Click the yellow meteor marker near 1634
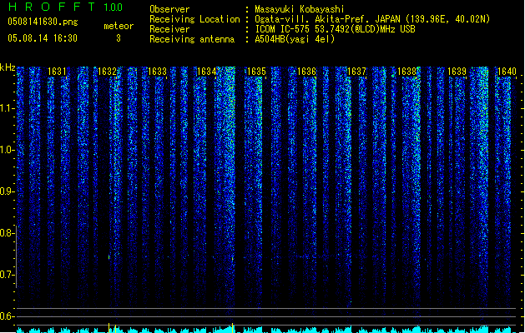Viewport: 525px width, 333px height. (232, 328)
